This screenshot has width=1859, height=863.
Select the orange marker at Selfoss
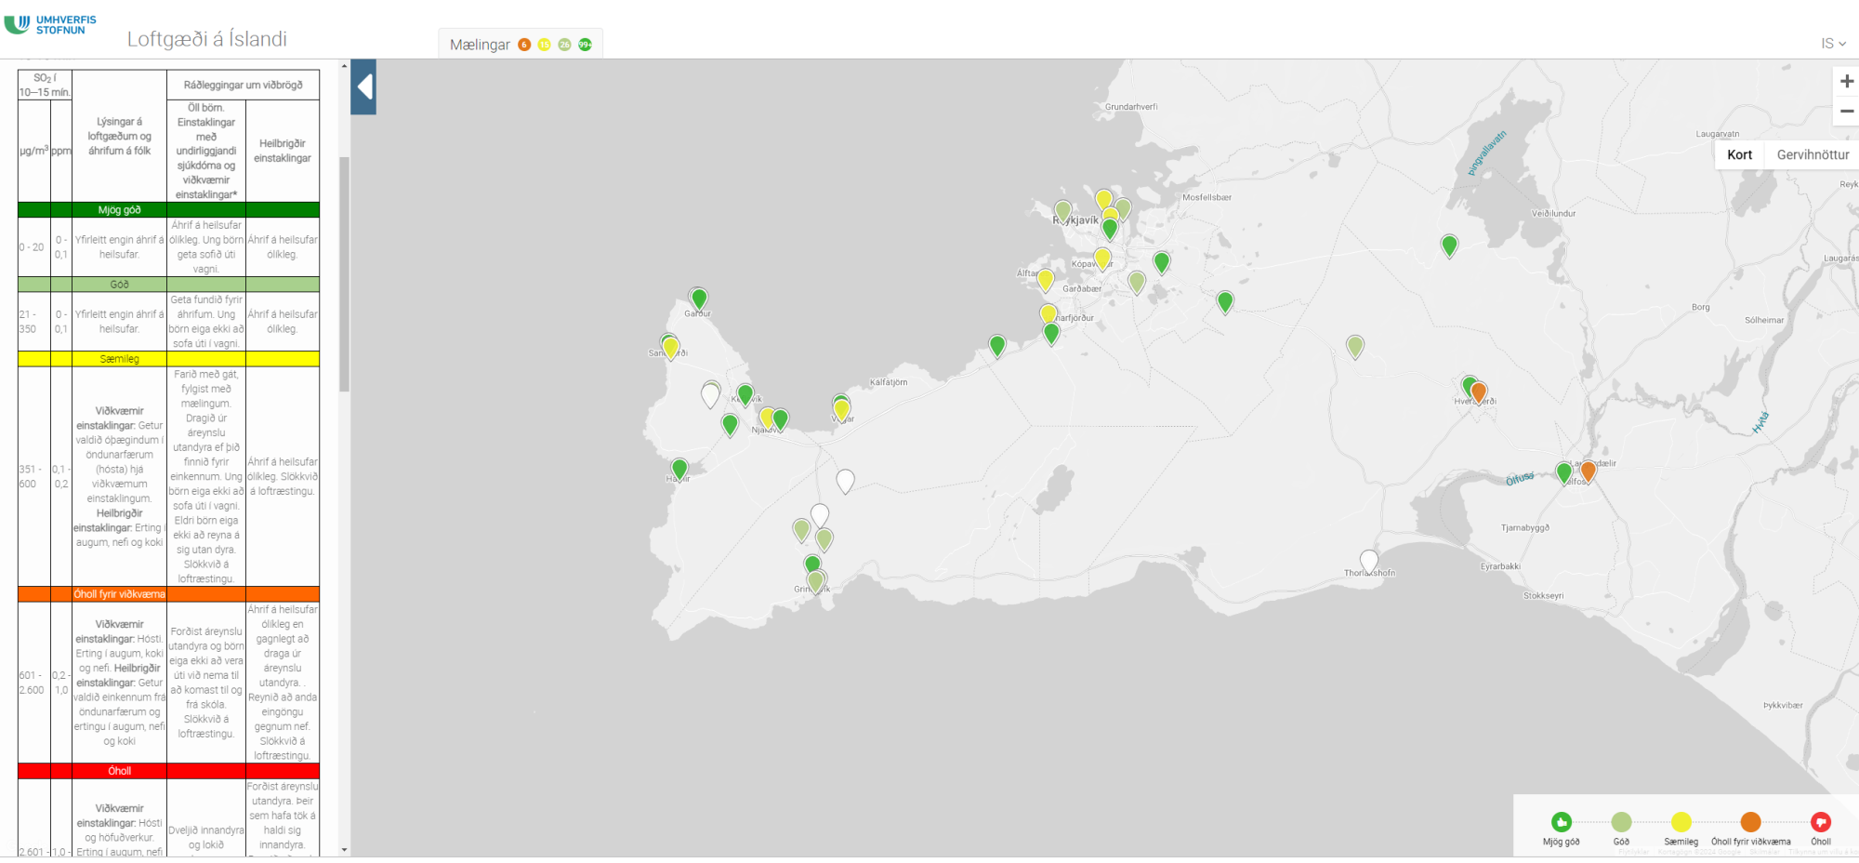click(1589, 471)
